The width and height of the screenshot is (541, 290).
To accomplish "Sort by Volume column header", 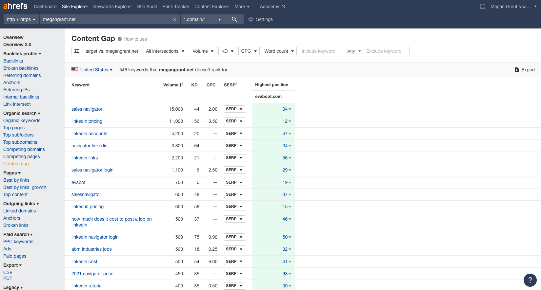I will click(172, 85).
